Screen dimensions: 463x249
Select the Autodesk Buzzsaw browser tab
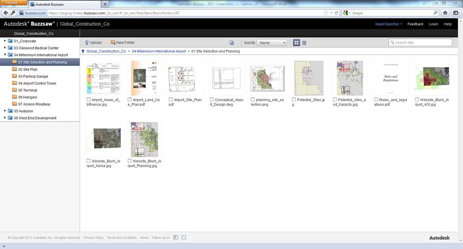(x=65, y=4)
